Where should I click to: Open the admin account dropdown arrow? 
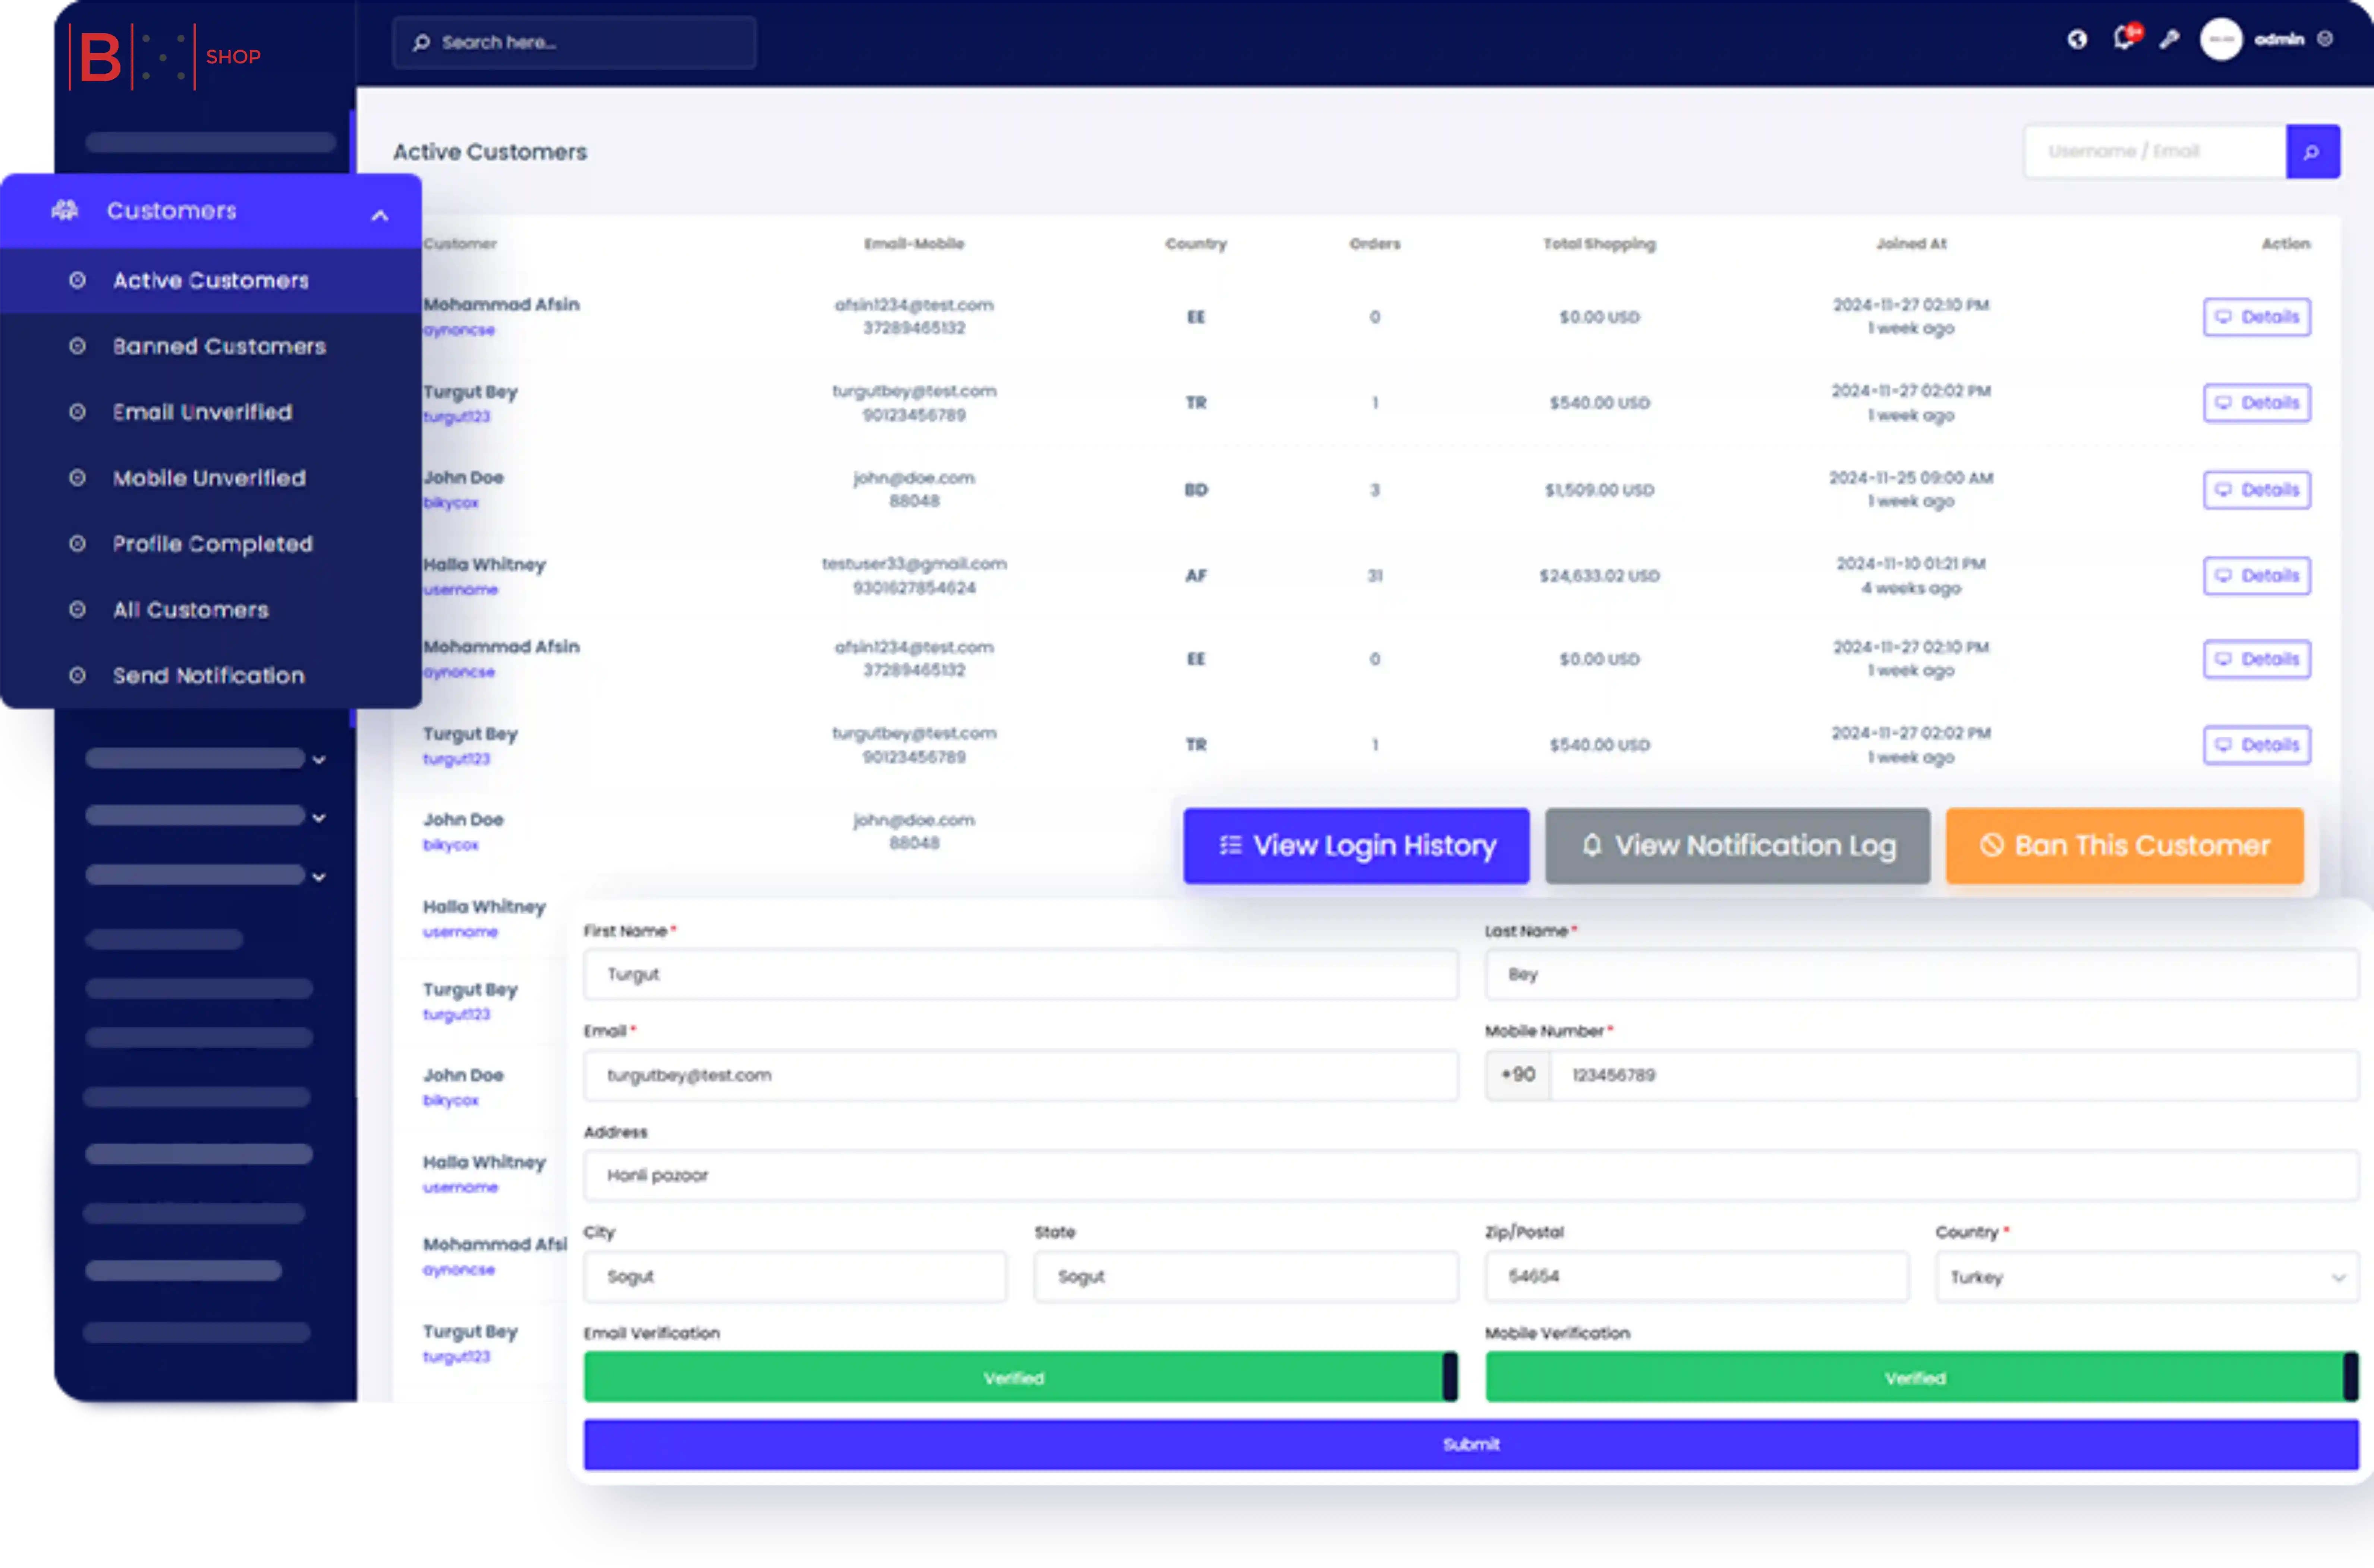pyautogui.click(x=2325, y=39)
